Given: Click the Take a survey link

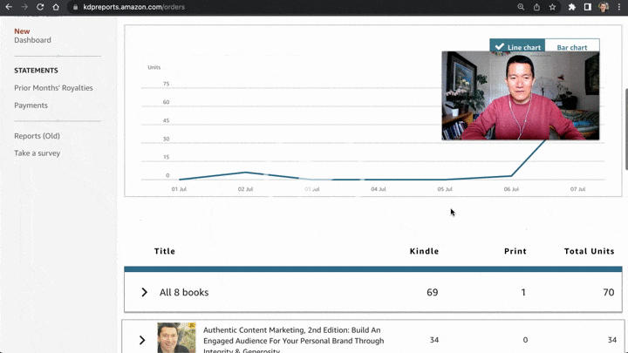Looking at the screenshot, I should (37, 153).
